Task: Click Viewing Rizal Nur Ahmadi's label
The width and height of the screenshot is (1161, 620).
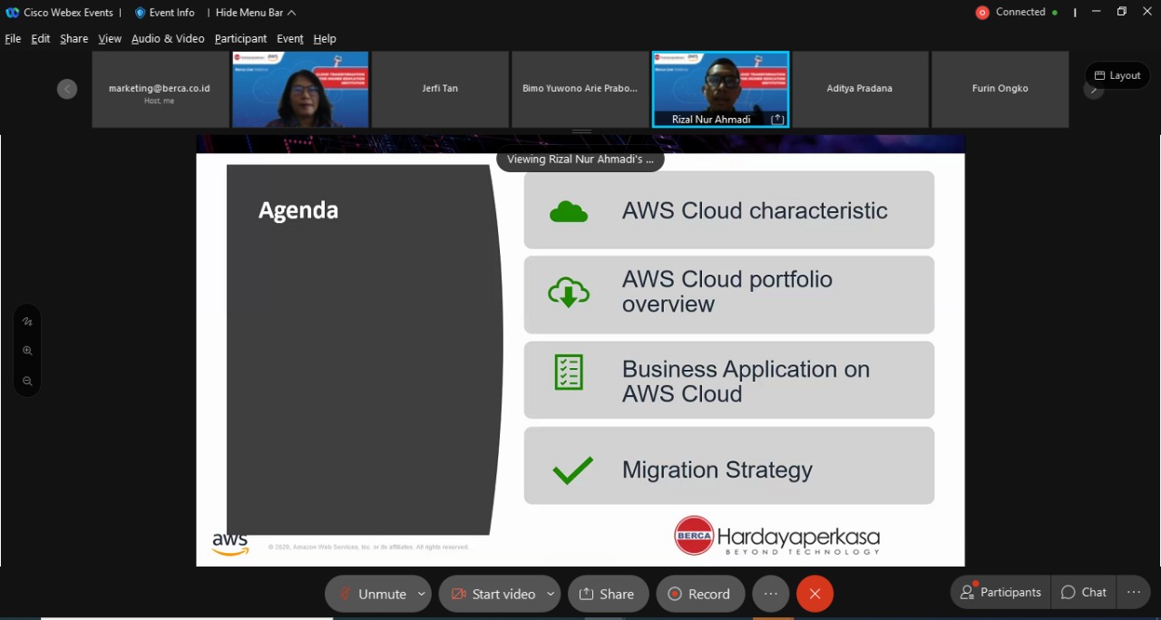Action: point(580,159)
